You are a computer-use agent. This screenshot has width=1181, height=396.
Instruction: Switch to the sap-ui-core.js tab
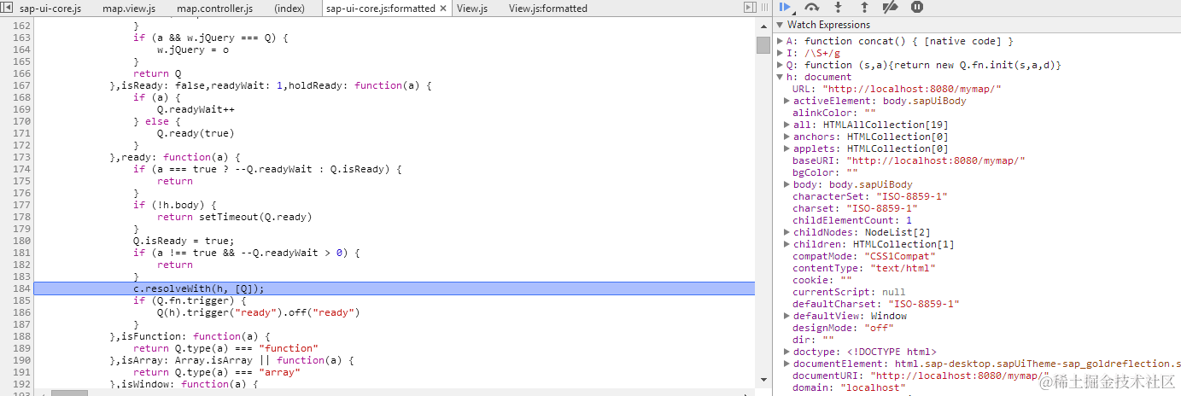[x=50, y=9]
